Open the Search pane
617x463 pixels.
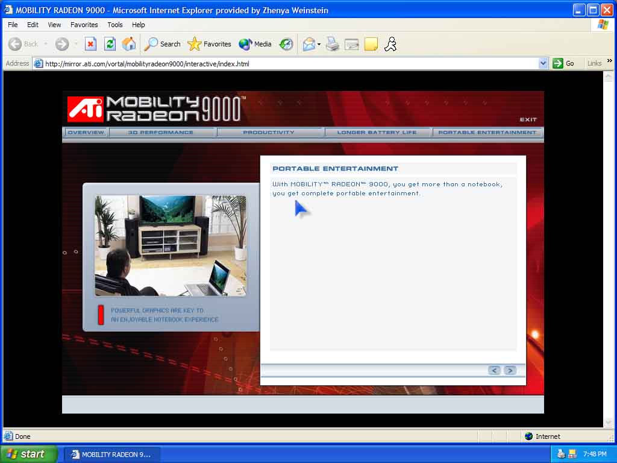162,44
